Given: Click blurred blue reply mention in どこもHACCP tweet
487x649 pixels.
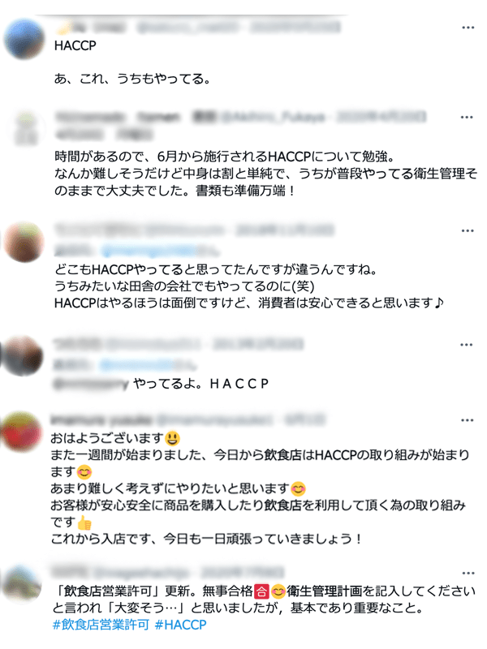Looking at the screenshot, I should click(x=149, y=251).
